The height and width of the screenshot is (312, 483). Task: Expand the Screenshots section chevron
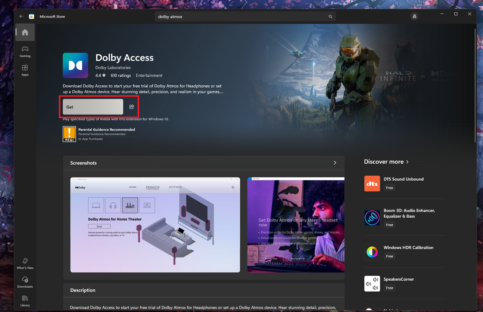click(335, 163)
